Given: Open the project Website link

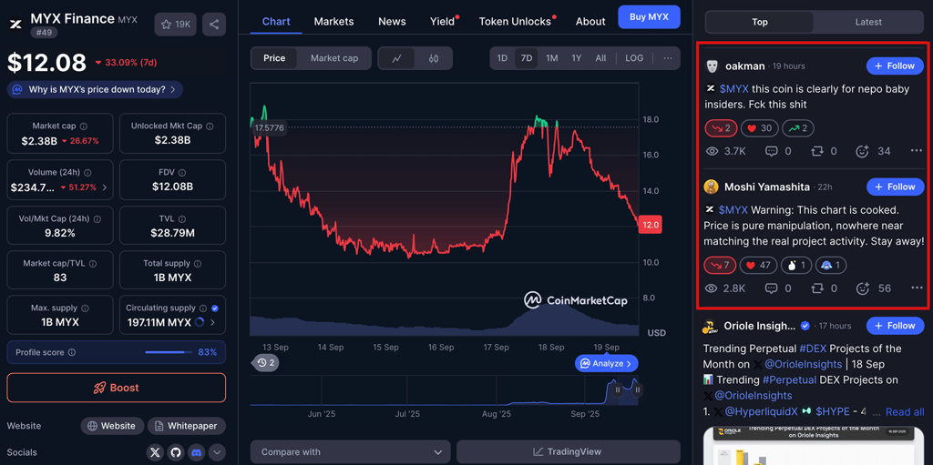Looking at the screenshot, I should 112,426.
